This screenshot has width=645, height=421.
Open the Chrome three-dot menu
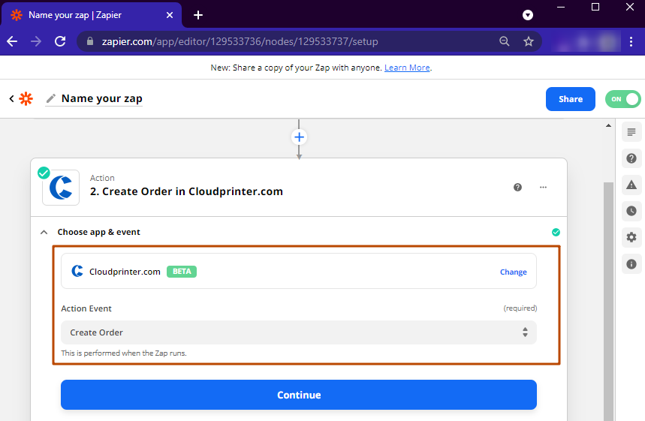click(x=631, y=41)
